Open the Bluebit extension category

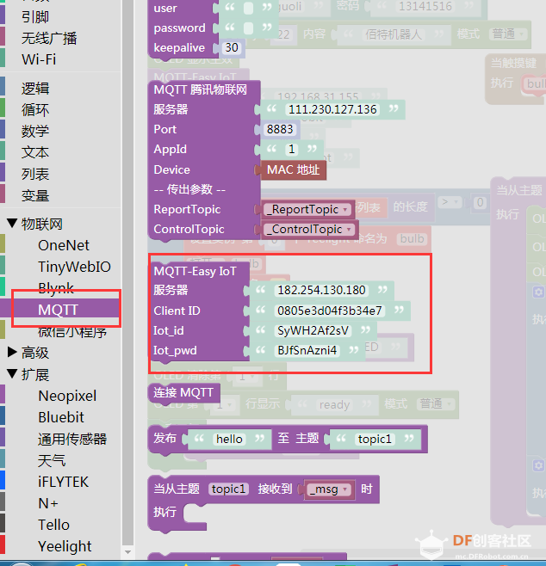coord(61,417)
